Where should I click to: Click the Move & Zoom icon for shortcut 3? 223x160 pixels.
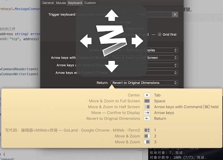pyautogui.click(x=147, y=142)
